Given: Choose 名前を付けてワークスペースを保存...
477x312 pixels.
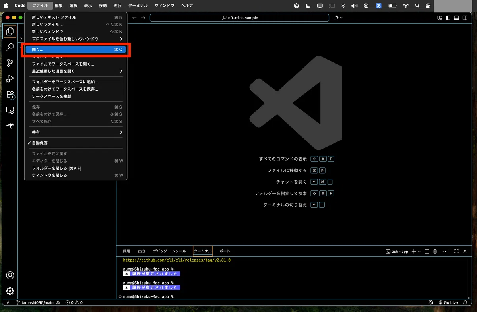Looking at the screenshot, I should tap(76, 89).
